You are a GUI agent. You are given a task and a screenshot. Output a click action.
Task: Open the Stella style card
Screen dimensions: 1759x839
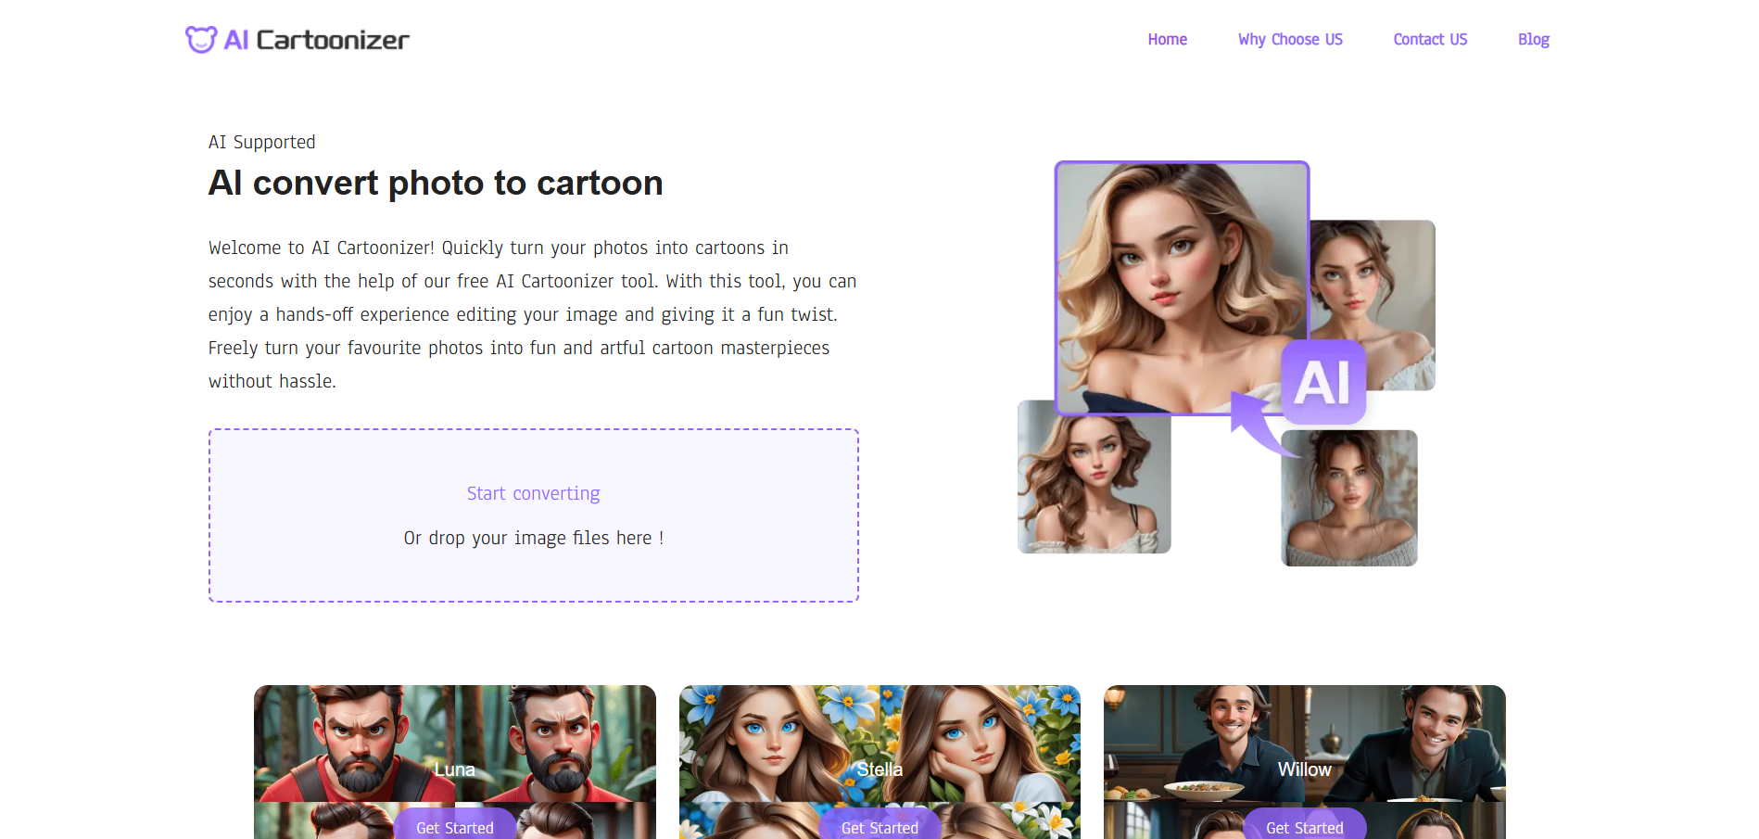[x=879, y=762]
